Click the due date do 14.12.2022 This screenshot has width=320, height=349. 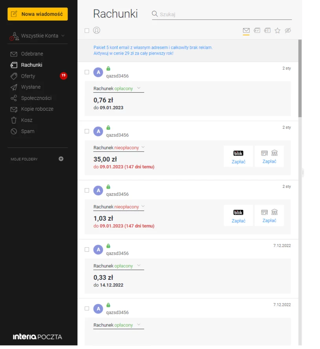point(108,285)
